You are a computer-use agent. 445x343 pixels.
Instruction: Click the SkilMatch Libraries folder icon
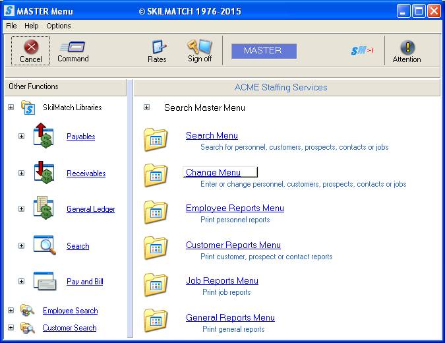(28, 108)
